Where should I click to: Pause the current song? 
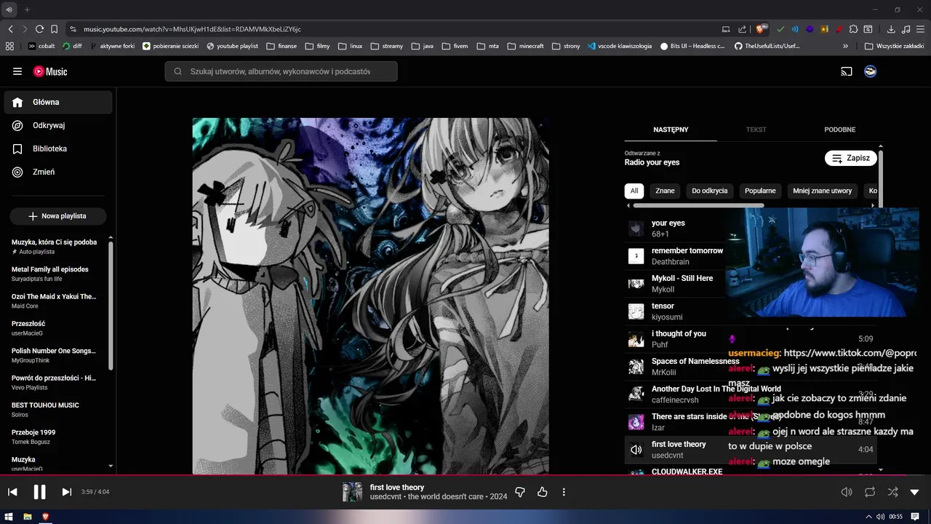(x=39, y=492)
